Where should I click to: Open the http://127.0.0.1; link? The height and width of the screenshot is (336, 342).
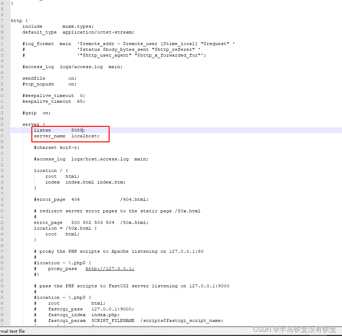pyautogui.click(x=110, y=269)
